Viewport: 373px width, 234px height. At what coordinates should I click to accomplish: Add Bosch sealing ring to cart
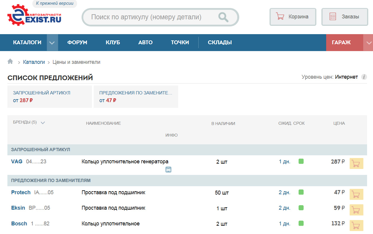(356, 225)
